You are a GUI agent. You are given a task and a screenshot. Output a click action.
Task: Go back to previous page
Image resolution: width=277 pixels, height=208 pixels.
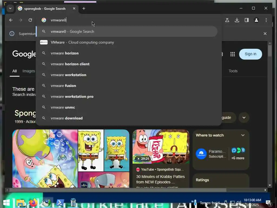coord(11,20)
